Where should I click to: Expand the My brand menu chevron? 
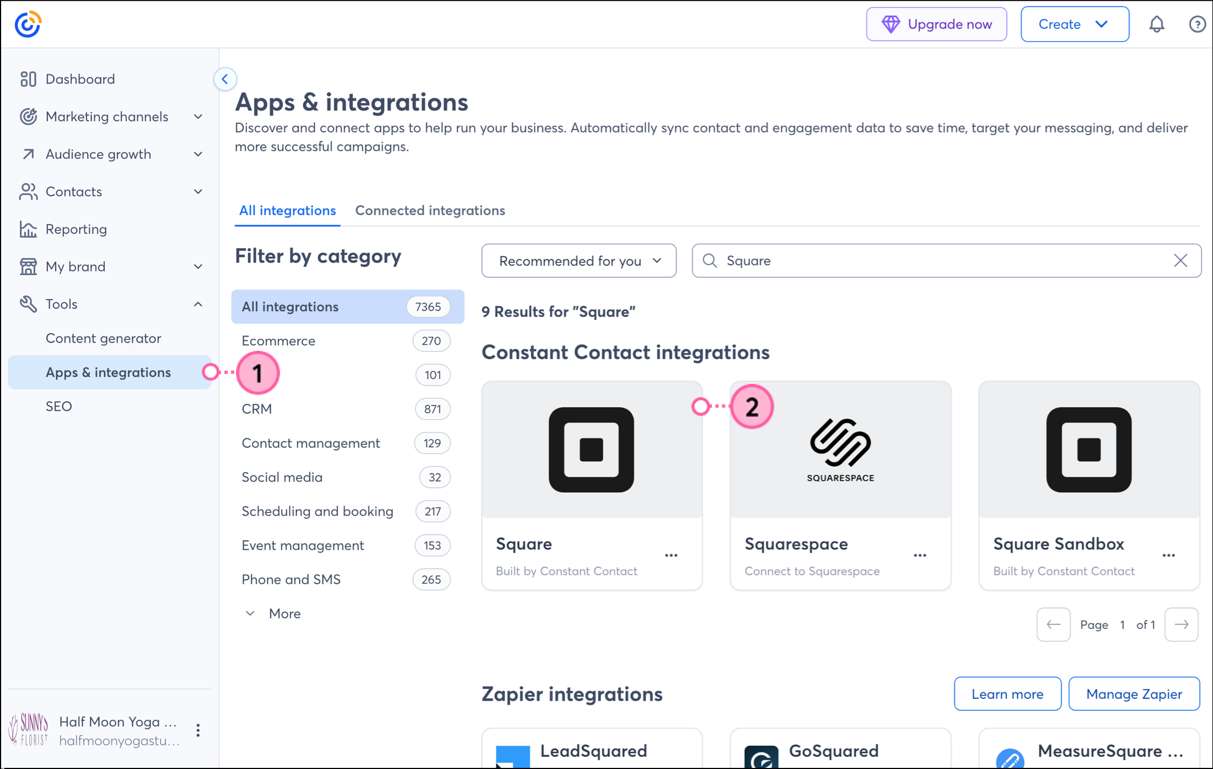pyautogui.click(x=198, y=266)
